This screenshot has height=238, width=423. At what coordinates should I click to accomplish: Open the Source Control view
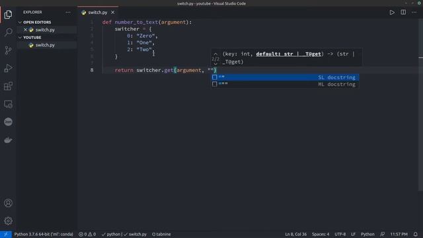click(x=8, y=50)
